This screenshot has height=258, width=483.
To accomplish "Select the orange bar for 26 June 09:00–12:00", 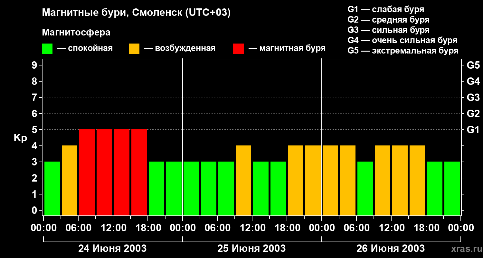I will pyautogui.click(x=383, y=180).
